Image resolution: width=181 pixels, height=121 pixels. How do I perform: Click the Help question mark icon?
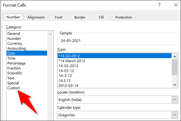(159, 5)
